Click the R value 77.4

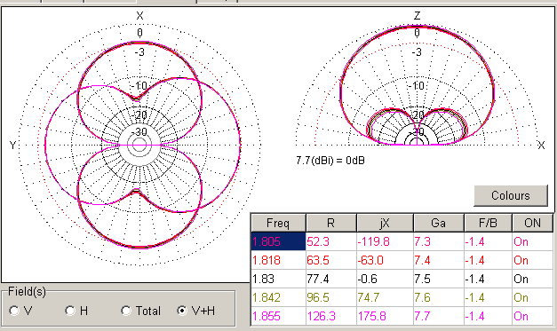331,279
